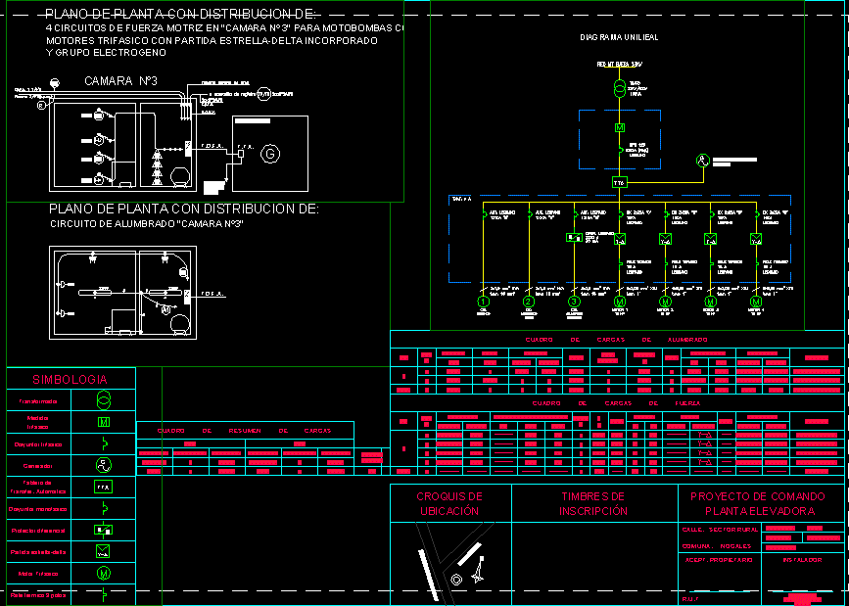Select the transformer symbol atop the single-line diagram

click(619, 89)
